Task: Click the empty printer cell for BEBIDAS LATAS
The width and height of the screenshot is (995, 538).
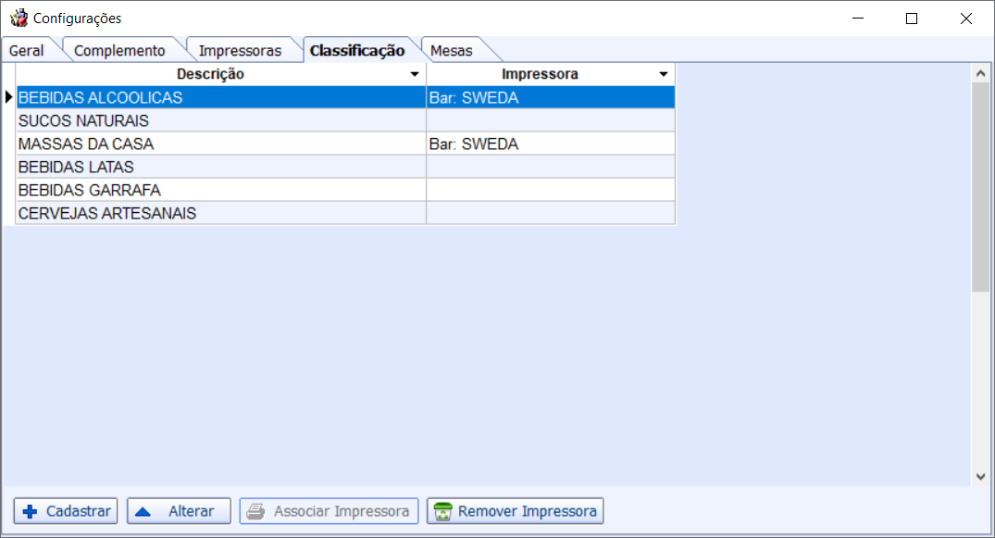Action: (550, 168)
